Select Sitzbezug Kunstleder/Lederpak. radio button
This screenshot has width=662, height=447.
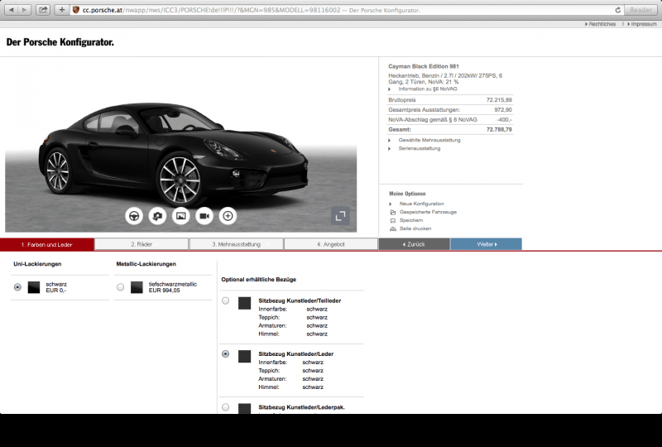point(225,407)
